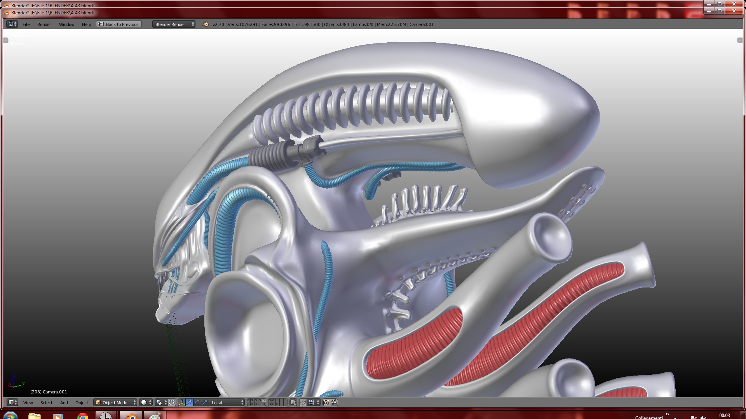The image size is (746, 419).
Task: Toggle manipulate center points icon
Action: pyautogui.click(x=172, y=402)
